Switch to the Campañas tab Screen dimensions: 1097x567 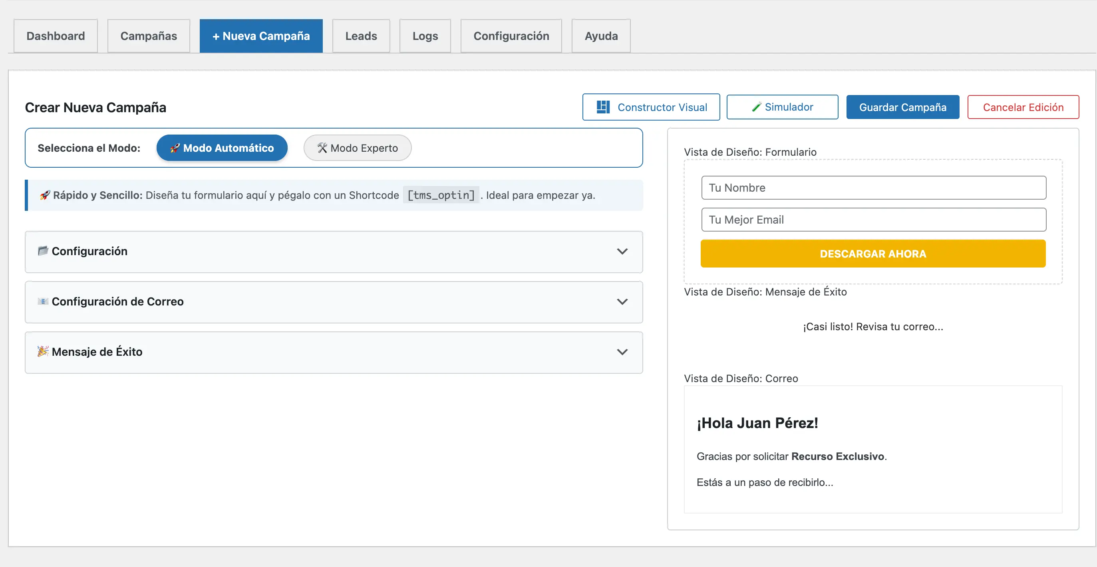pos(148,36)
